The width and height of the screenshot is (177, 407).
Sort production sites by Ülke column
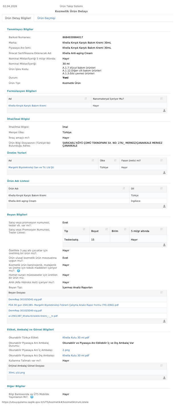115,161
